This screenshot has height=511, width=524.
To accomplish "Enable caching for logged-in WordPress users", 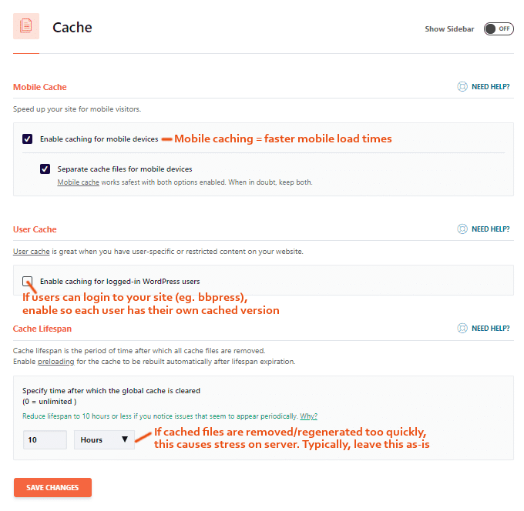I will (x=28, y=281).
